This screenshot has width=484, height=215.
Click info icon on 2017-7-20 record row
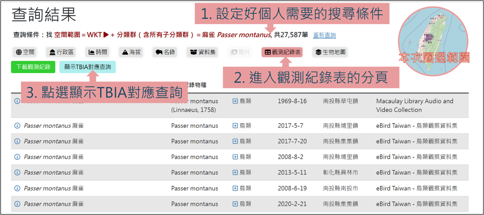point(17,141)
